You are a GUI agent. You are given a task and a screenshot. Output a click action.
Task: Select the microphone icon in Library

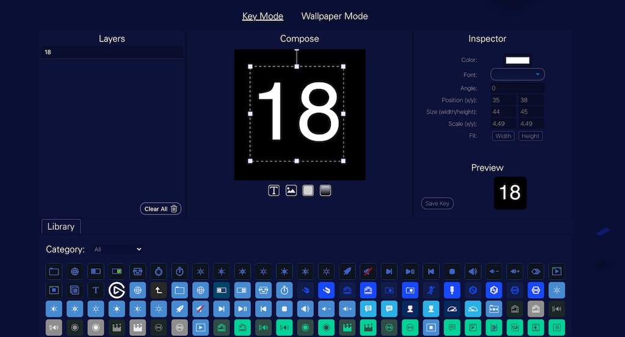point(452,291)
